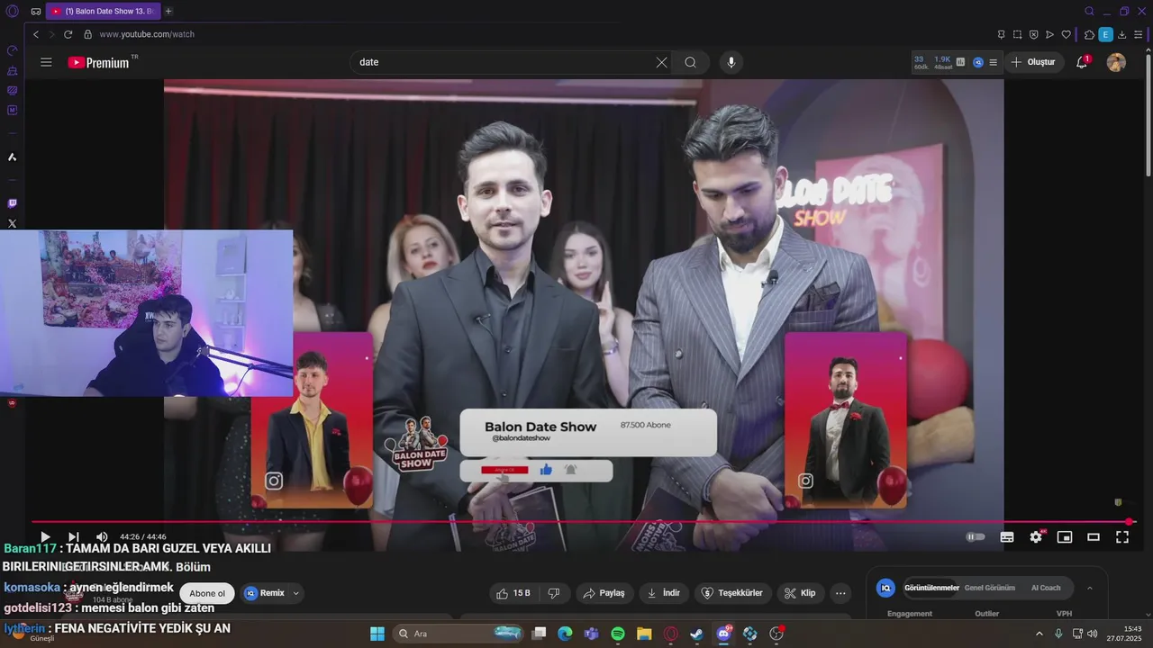Select the Balon Date Show browser tab

102,11
